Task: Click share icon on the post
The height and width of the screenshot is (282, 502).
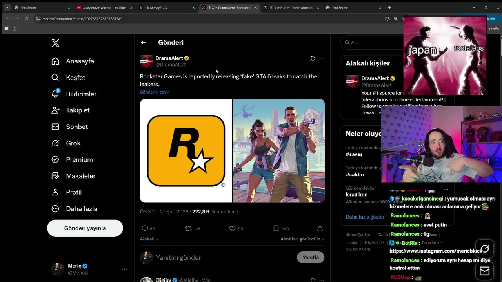Action: click(320, 228)
